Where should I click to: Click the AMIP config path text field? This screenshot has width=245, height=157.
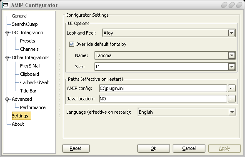pos(163,88)
